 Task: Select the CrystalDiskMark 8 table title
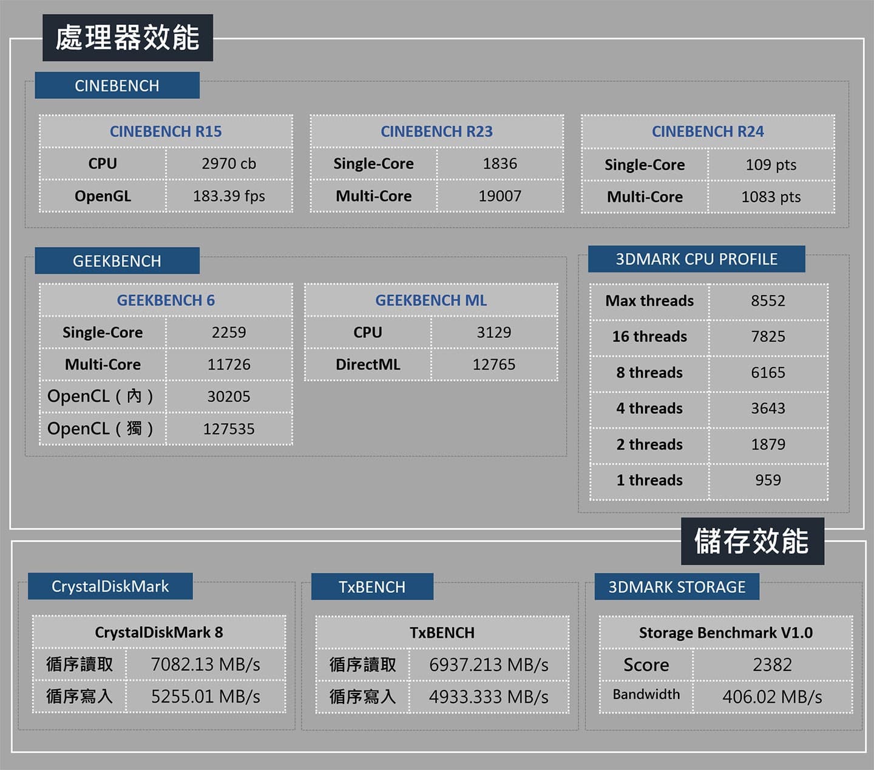coord(159,632)
